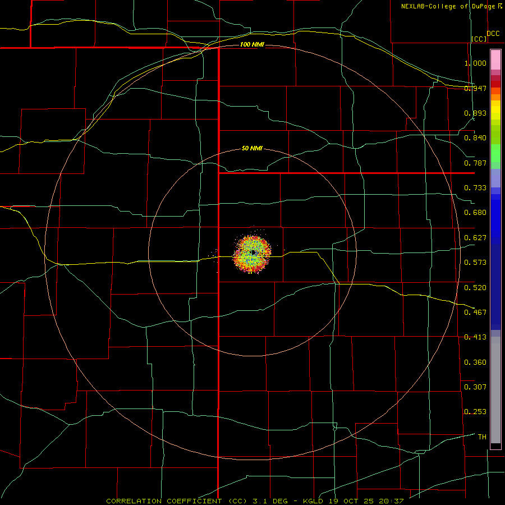Click the TH threshold label
The image size is (505, 505).
[x=482, y=437]
